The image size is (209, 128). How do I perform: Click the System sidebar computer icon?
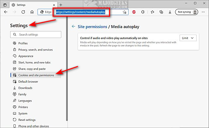[14, 113]
